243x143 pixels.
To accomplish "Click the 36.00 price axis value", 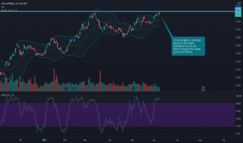I will (x=238, y=62).
